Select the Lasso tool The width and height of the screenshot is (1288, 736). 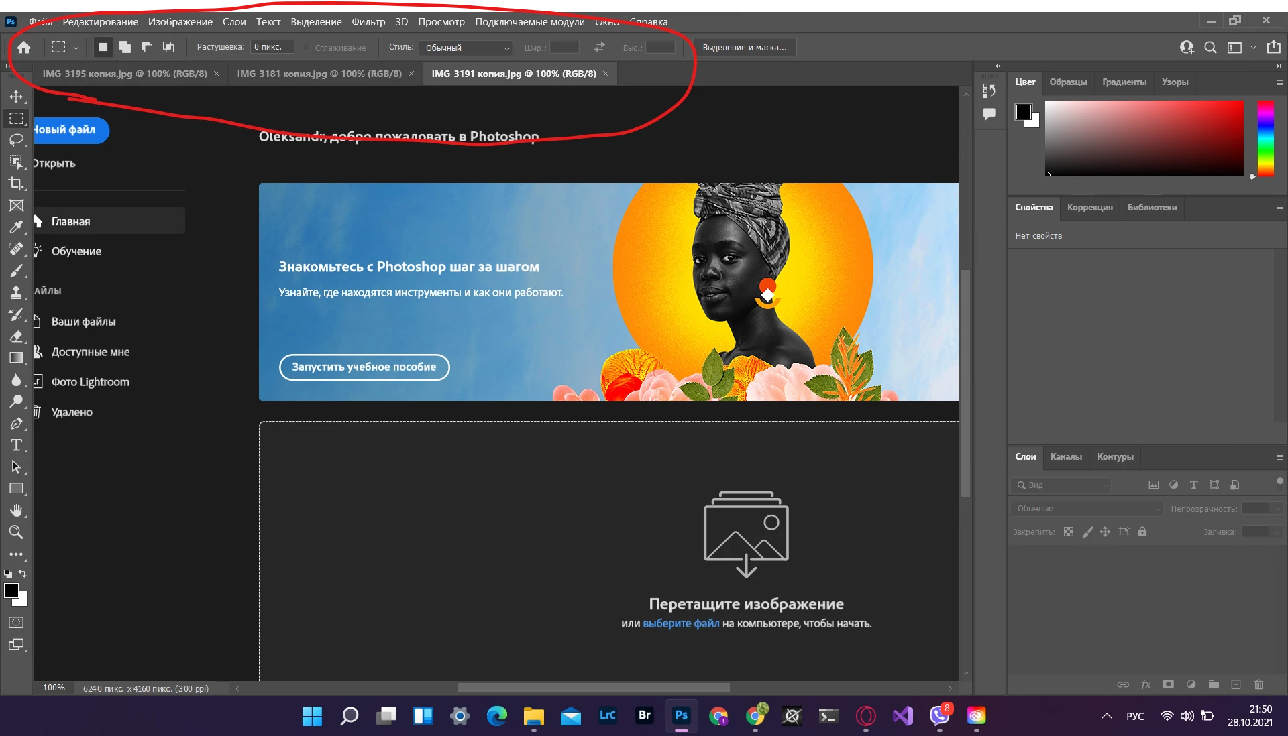pos(16,140)
